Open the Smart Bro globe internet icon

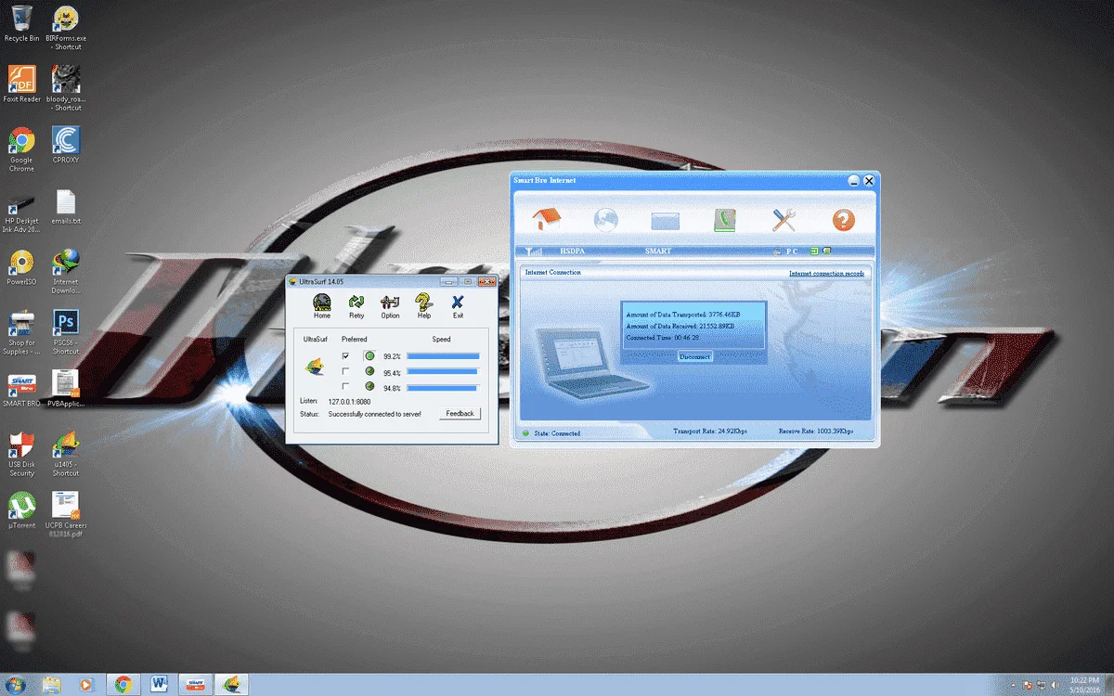606,220
